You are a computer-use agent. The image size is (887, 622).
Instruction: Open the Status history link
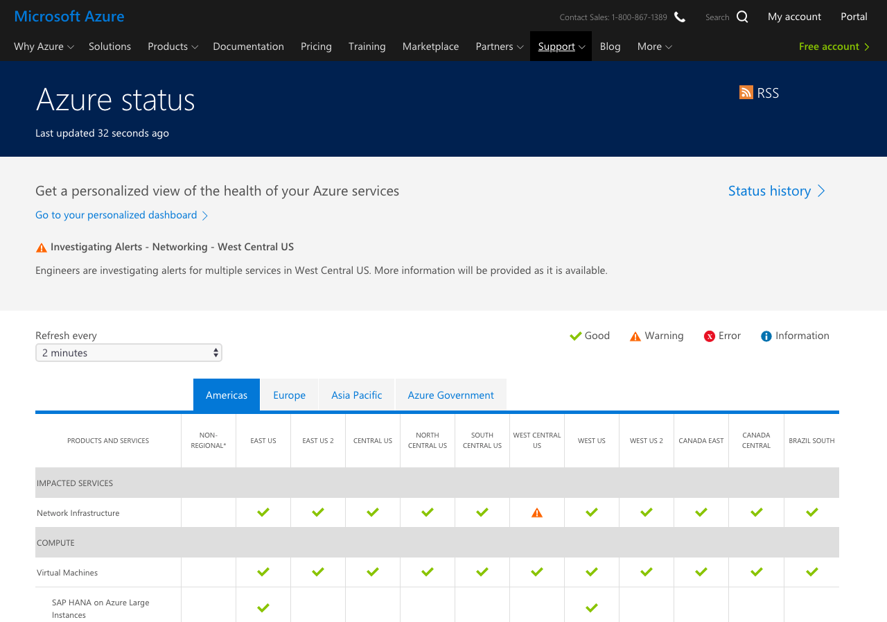[x=769, y=191]
